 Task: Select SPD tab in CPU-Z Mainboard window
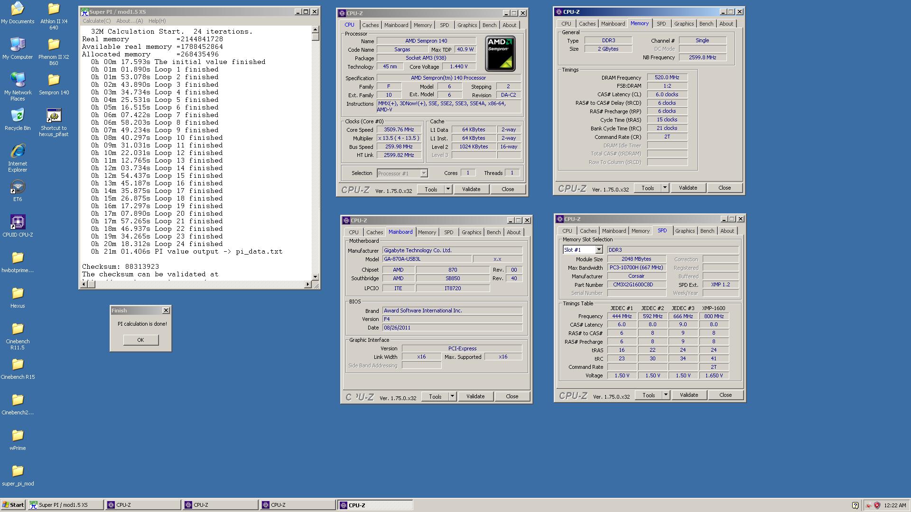[448, 232]
